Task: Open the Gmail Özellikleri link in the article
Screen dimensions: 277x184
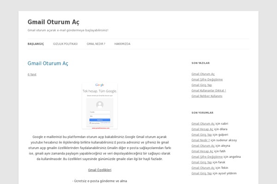Action: 100,170
